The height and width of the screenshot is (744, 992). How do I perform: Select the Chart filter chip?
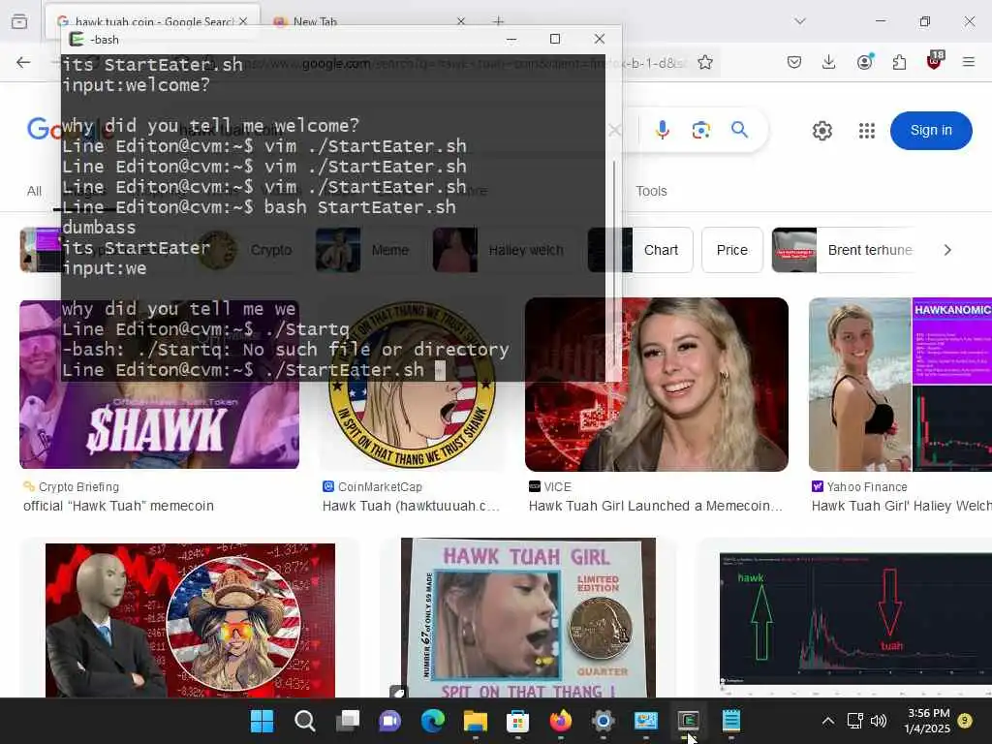[x=640, y=250]
